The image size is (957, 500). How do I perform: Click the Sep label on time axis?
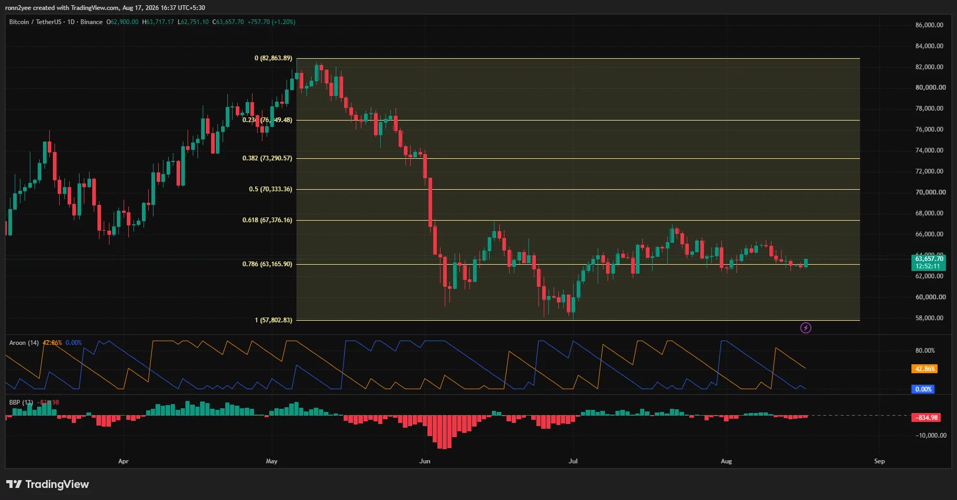tap(879, 461)
